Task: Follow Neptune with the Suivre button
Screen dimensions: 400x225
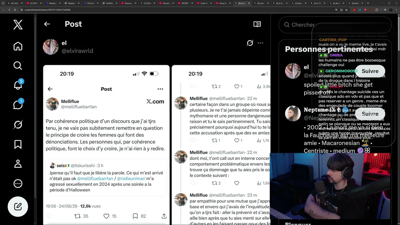Action: pyautogui.click(x=370, y=114)
